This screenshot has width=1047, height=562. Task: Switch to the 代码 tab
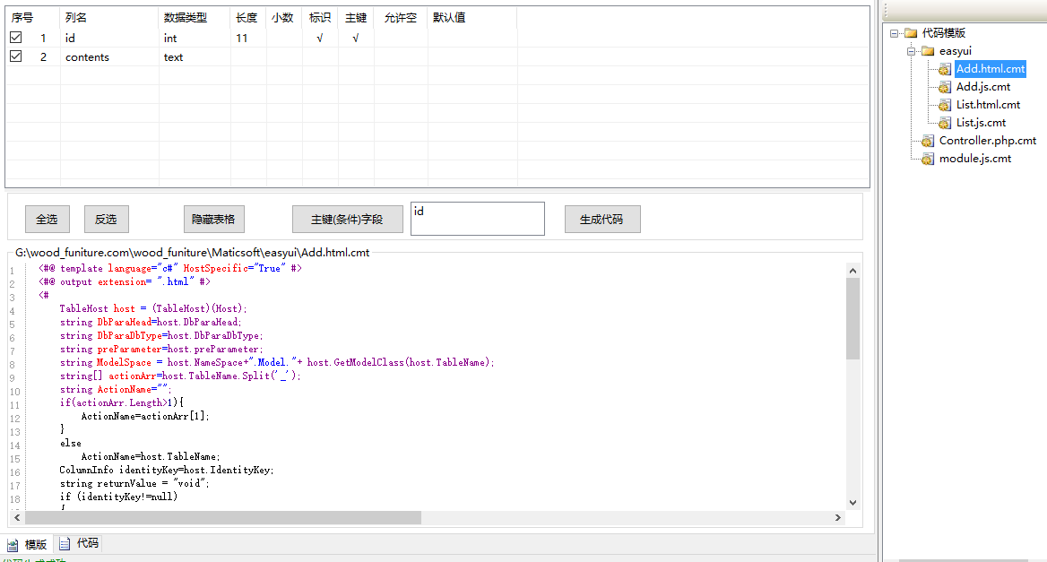(x=79, y=543)
